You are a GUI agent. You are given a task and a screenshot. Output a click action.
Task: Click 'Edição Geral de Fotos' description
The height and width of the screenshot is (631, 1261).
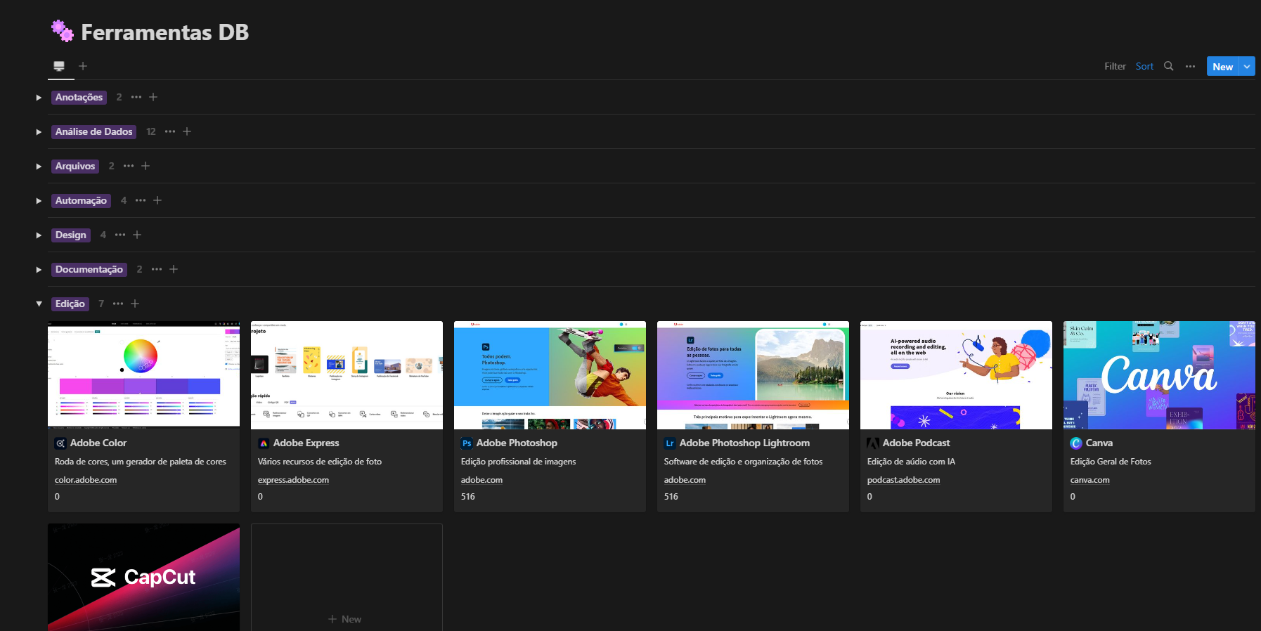[x=1111, y=462]
